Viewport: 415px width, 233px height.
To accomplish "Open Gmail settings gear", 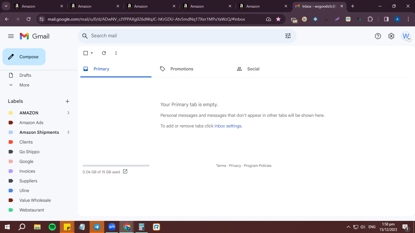I will pyautogui.click(x=391, y=36).
